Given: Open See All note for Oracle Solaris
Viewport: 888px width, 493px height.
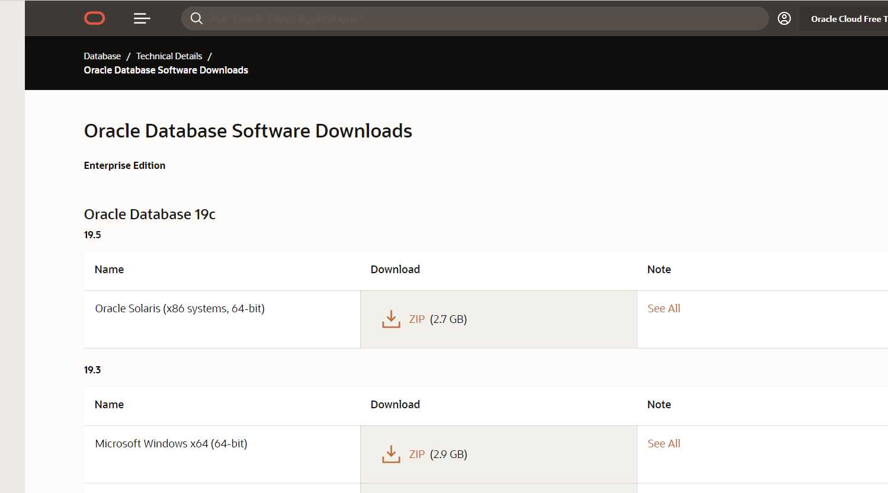Looking at the screenshot, I should 663,308.
